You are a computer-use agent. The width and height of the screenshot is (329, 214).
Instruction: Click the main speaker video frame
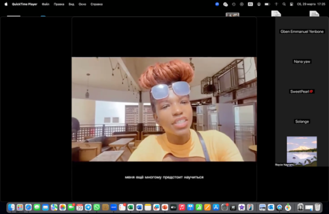coord(164,109)
